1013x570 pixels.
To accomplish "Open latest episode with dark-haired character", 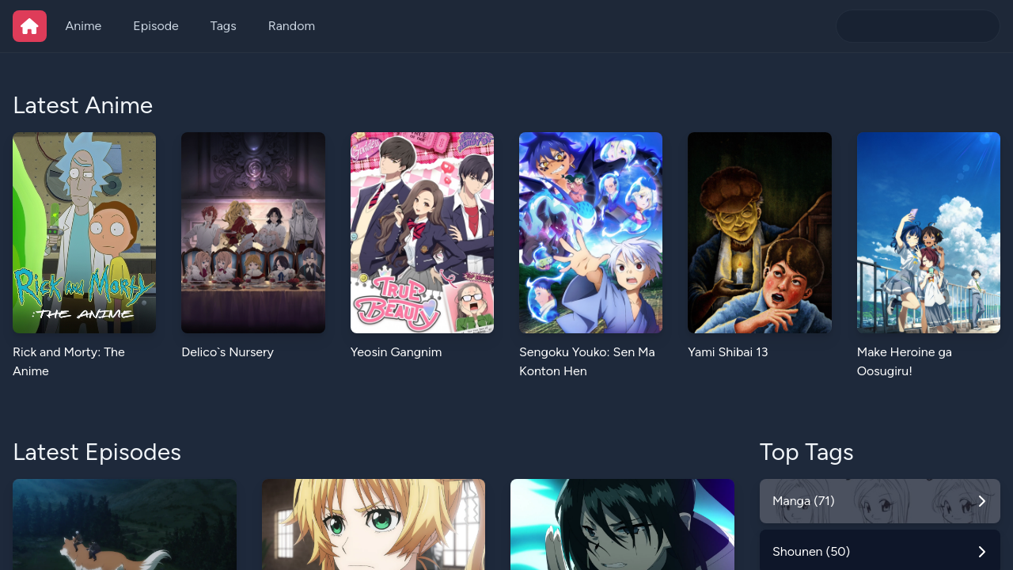I will click(x=622, y=524).
